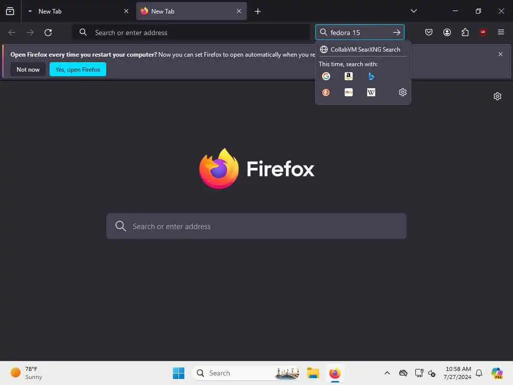Select CollabVM SearXNG Search suggestion
Viewport: 513px width, 385px height.
[363, 50]
